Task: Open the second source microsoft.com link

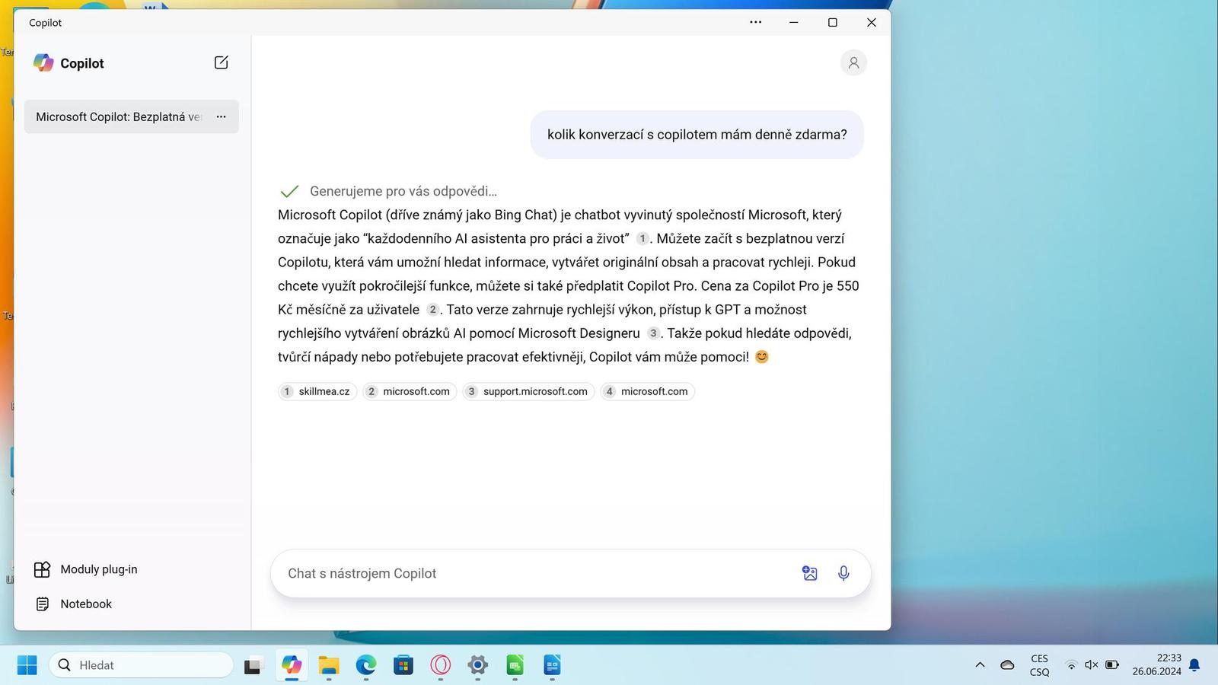Action: 410,391
